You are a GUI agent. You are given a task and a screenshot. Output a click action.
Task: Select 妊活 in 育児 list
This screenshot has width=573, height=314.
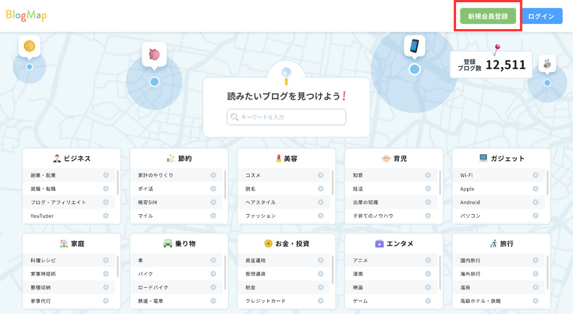392,189
